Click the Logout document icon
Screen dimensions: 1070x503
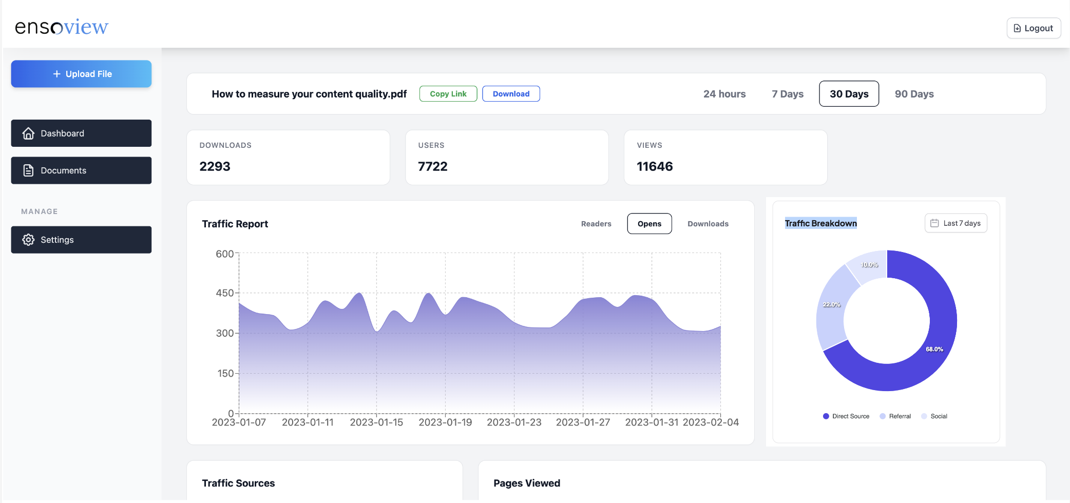coord(1017,28)
